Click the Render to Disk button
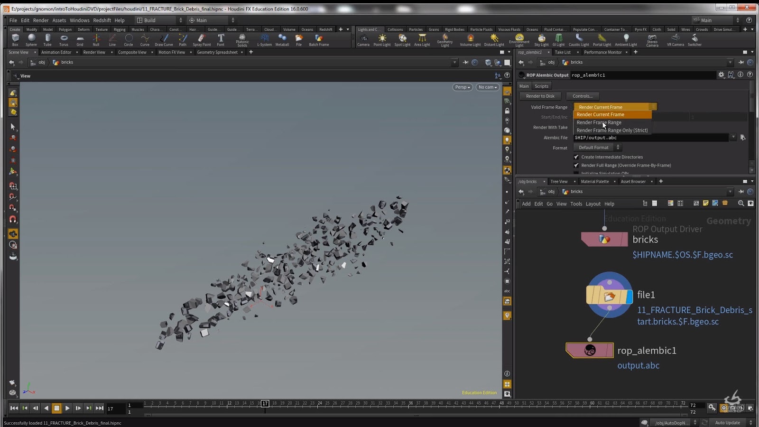This screenshot has height=427, width=759. click(x=540, y=96)
